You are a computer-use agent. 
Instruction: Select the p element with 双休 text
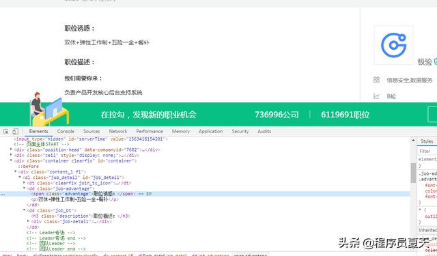click(74, 199)
